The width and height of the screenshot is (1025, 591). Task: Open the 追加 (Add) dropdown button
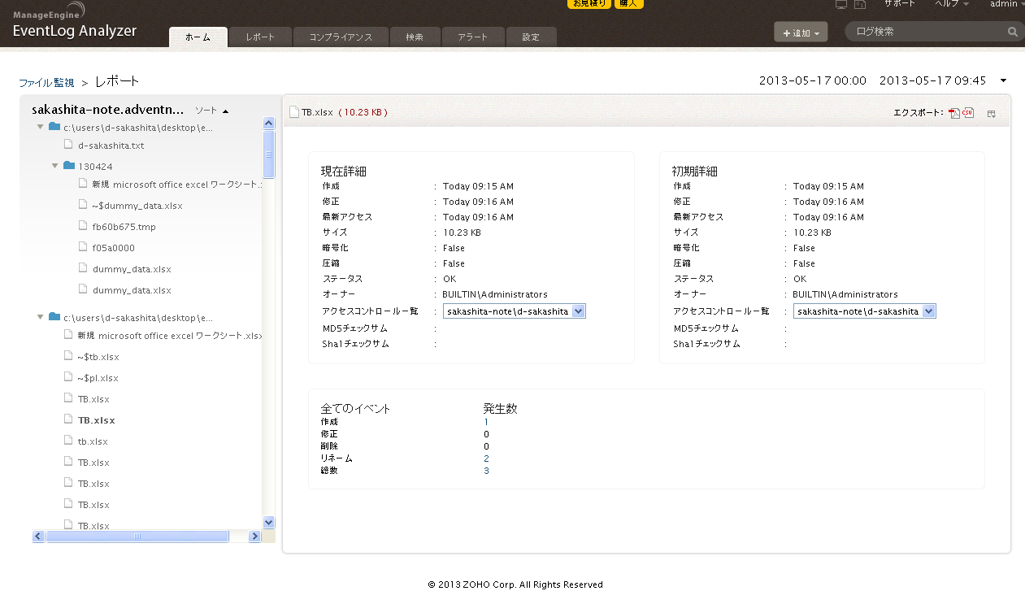pos(801,33)
